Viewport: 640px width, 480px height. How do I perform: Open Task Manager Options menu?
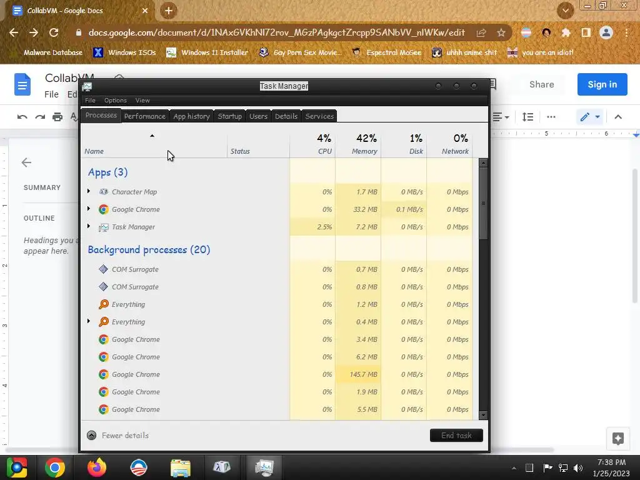[116, 101]
